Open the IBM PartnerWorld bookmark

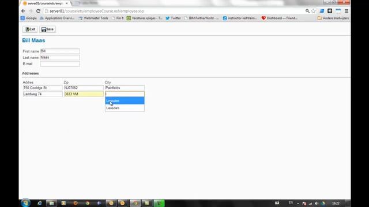pos(201,18)
